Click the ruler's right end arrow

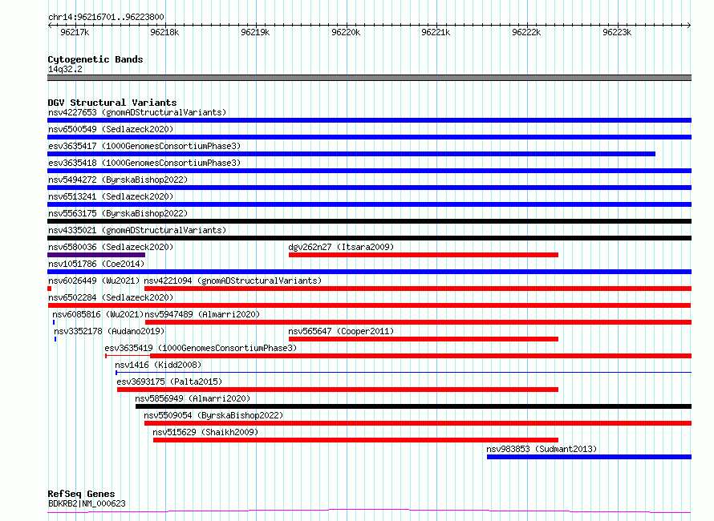[689, 26]
